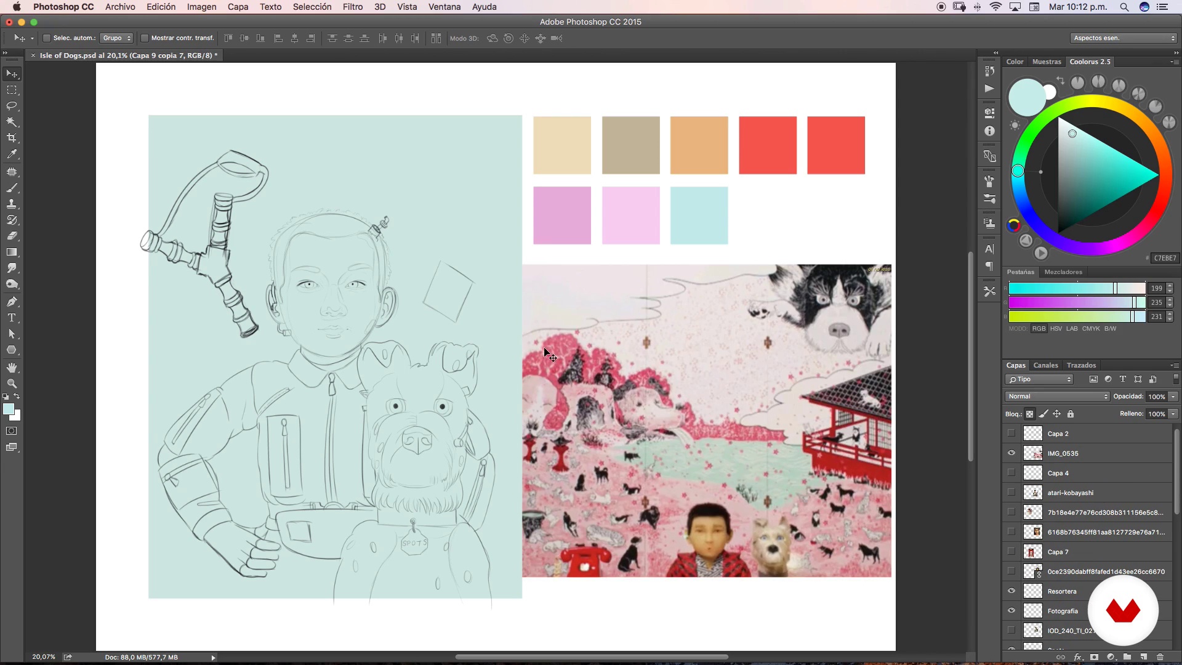Hide the IMG_0535 layer

click(x=1011, y=453)
